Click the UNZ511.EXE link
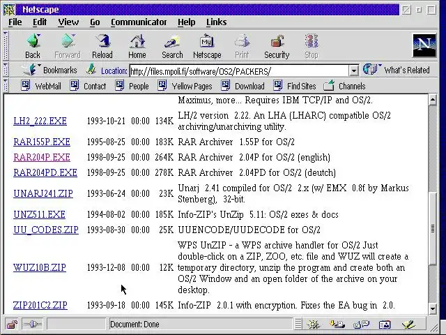This screenshot has width=446, height=335. tap(39, 214)
